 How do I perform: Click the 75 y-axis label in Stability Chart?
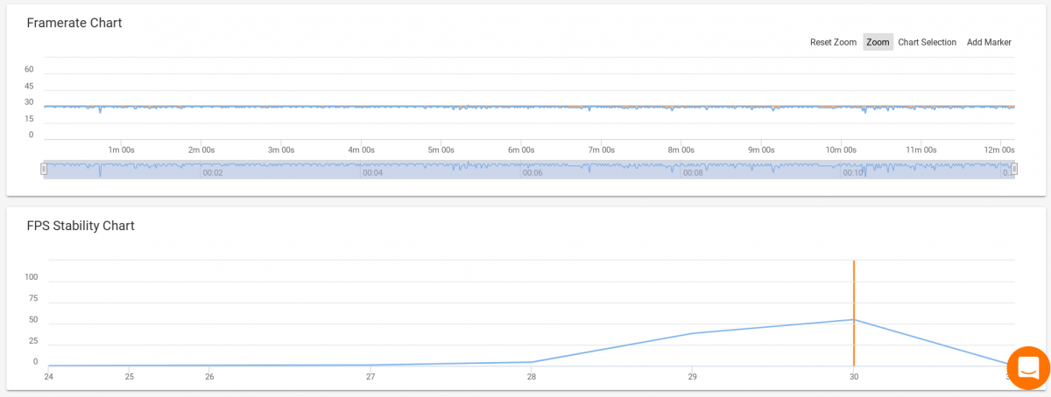click(x=33, y=297)
